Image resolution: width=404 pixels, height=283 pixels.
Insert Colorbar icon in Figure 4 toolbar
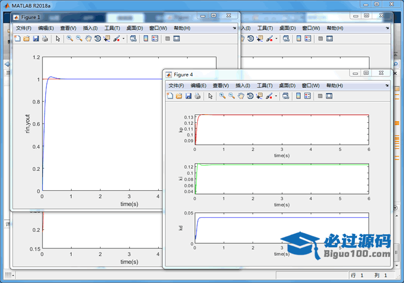(298, 96)
